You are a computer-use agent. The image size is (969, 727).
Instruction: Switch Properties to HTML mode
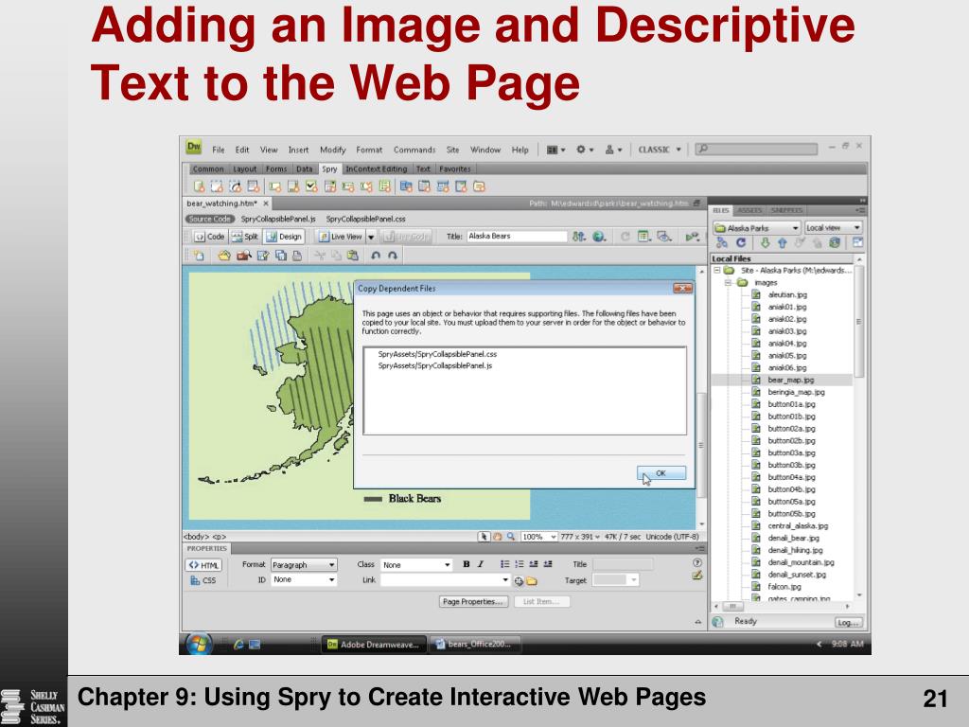point(203,565)
